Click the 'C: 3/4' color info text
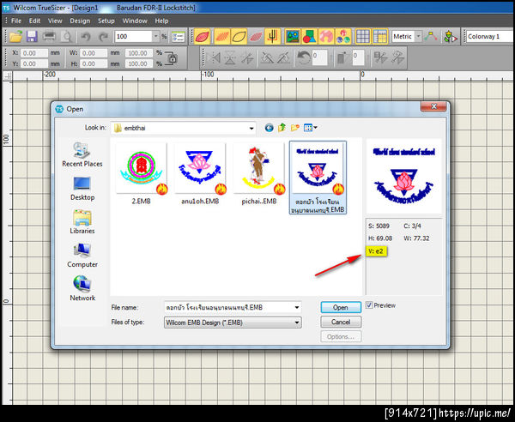 point(412,226)
